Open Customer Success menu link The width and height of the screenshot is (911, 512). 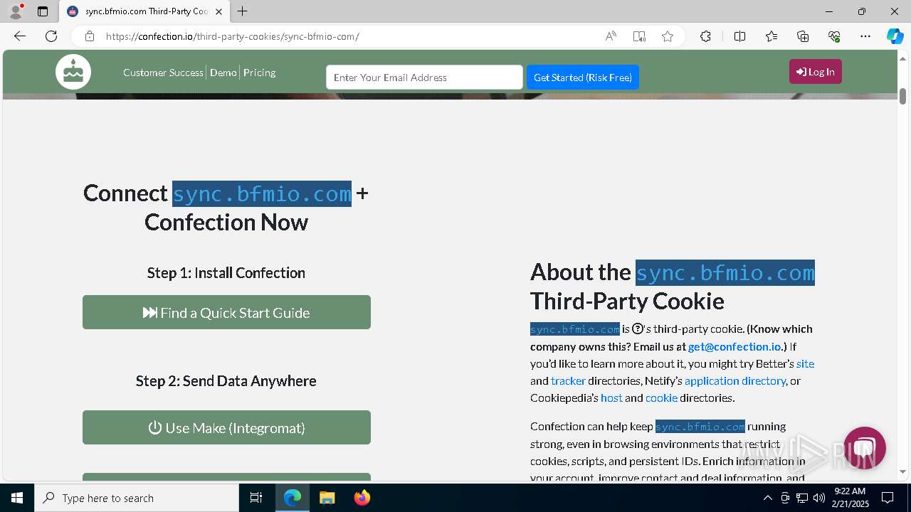tap(163, 73)
